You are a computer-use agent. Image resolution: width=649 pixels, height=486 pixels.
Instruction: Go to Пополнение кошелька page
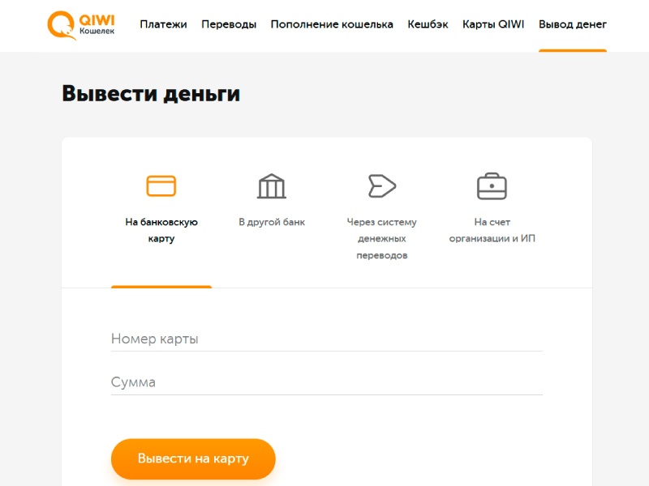[333, 24]
